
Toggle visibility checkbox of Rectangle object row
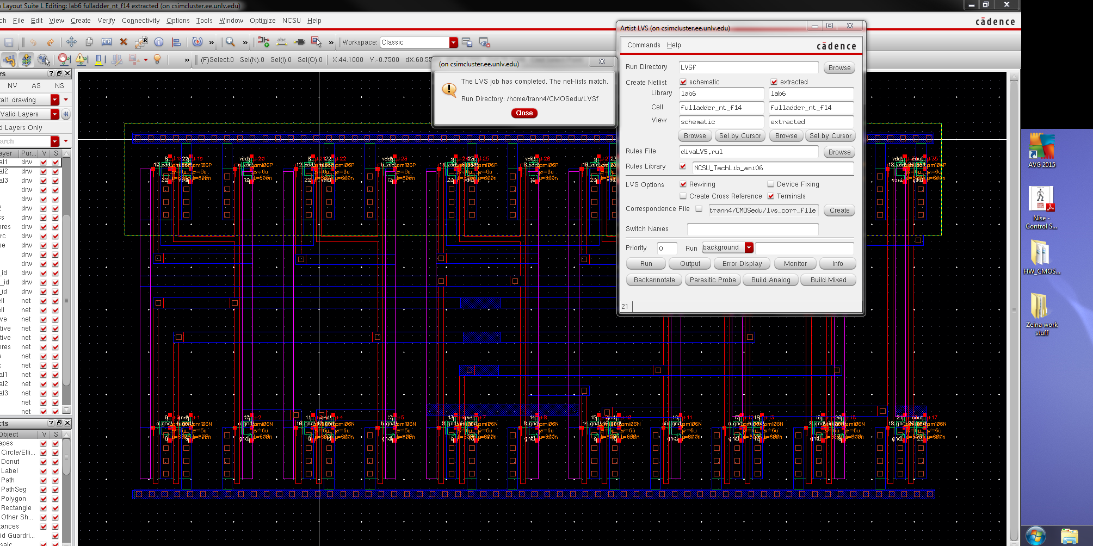(x=44, y=508)
